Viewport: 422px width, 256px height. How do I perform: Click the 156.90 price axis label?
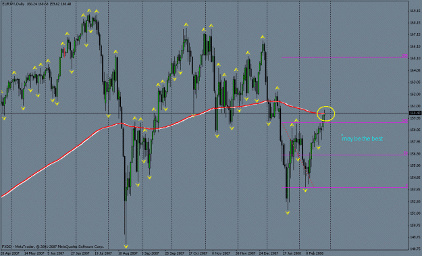pos(415,153)
